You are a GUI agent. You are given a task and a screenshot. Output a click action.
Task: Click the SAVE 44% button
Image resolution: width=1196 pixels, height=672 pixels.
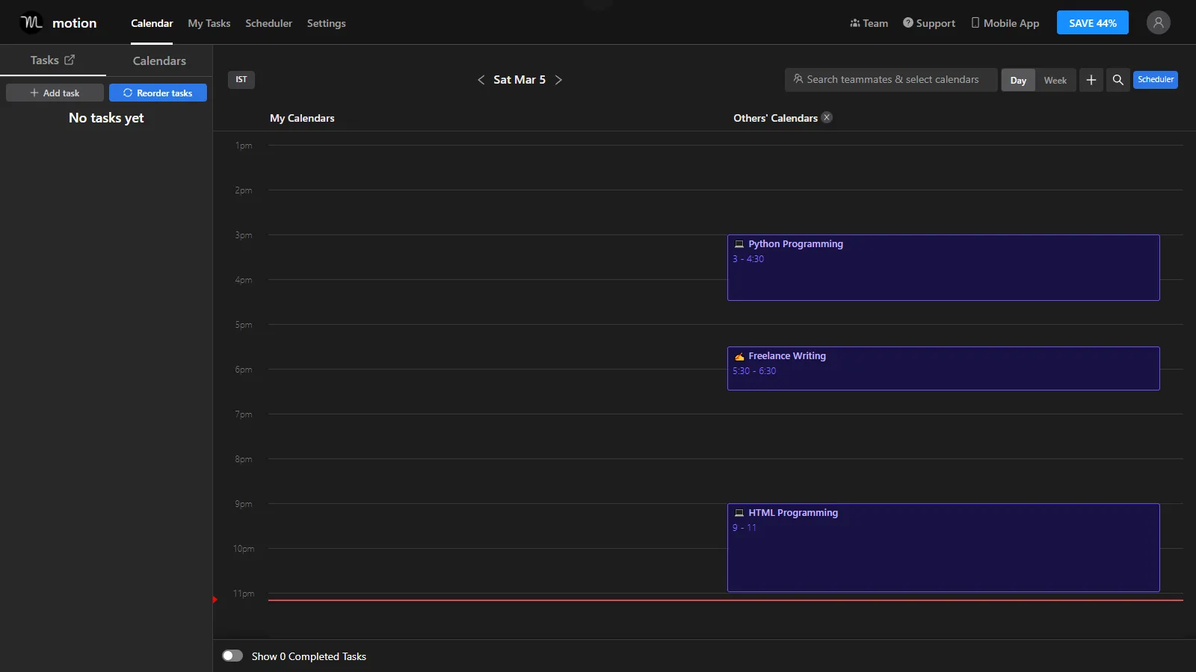[x=1092, y=22]
